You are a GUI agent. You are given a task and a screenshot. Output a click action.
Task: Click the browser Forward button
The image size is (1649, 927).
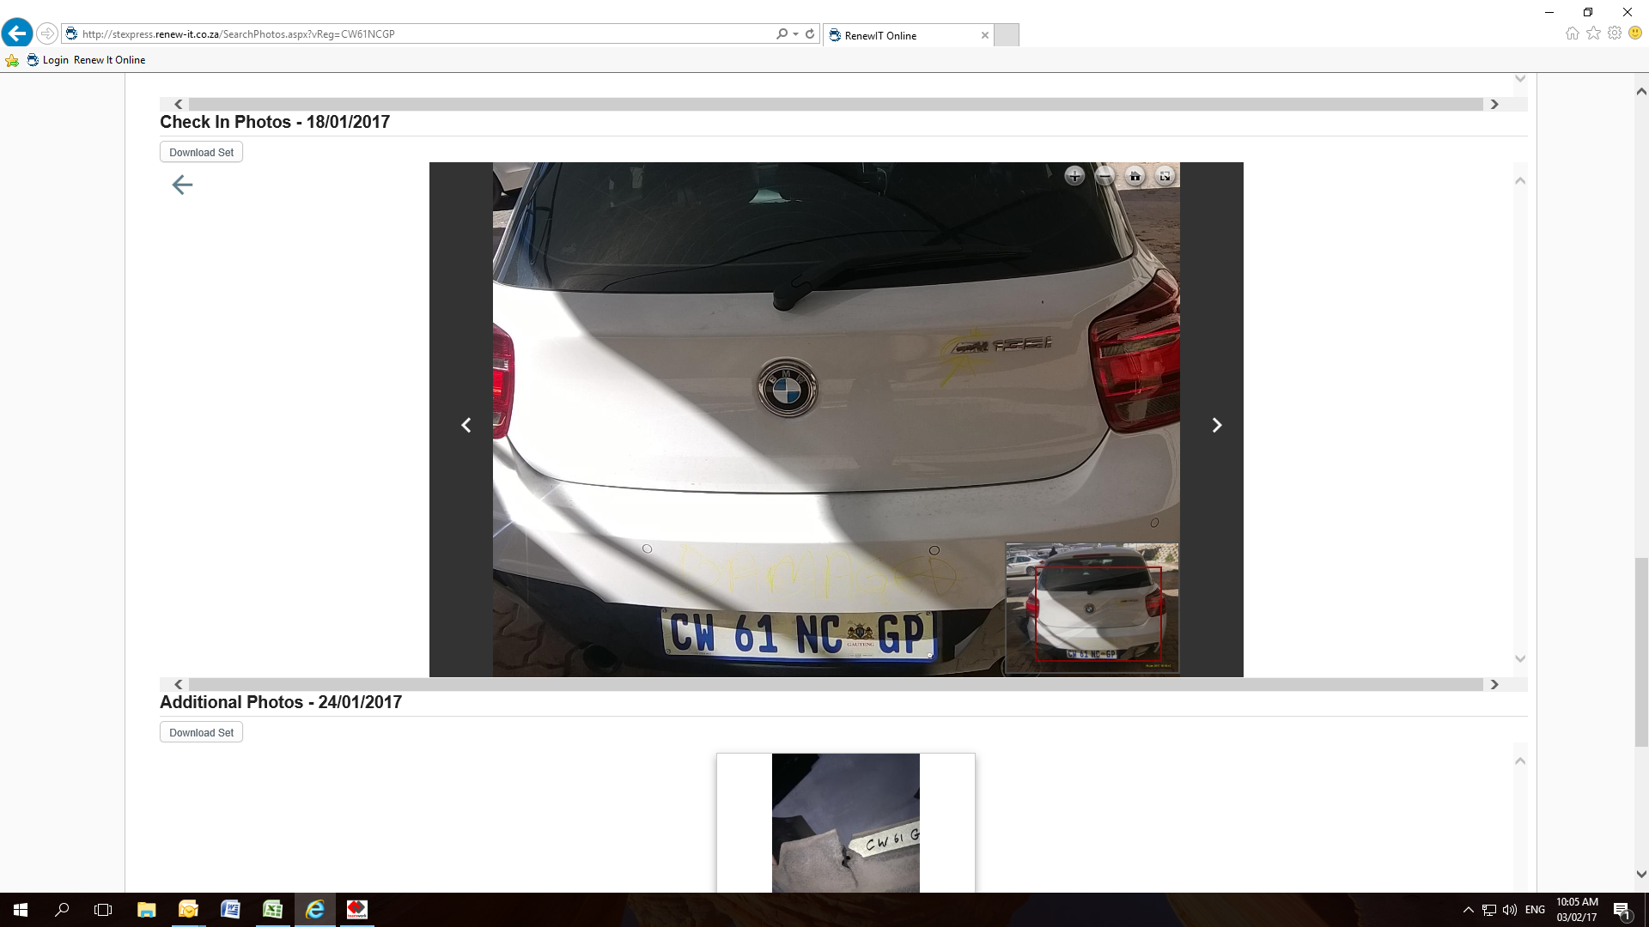point(47,33)
